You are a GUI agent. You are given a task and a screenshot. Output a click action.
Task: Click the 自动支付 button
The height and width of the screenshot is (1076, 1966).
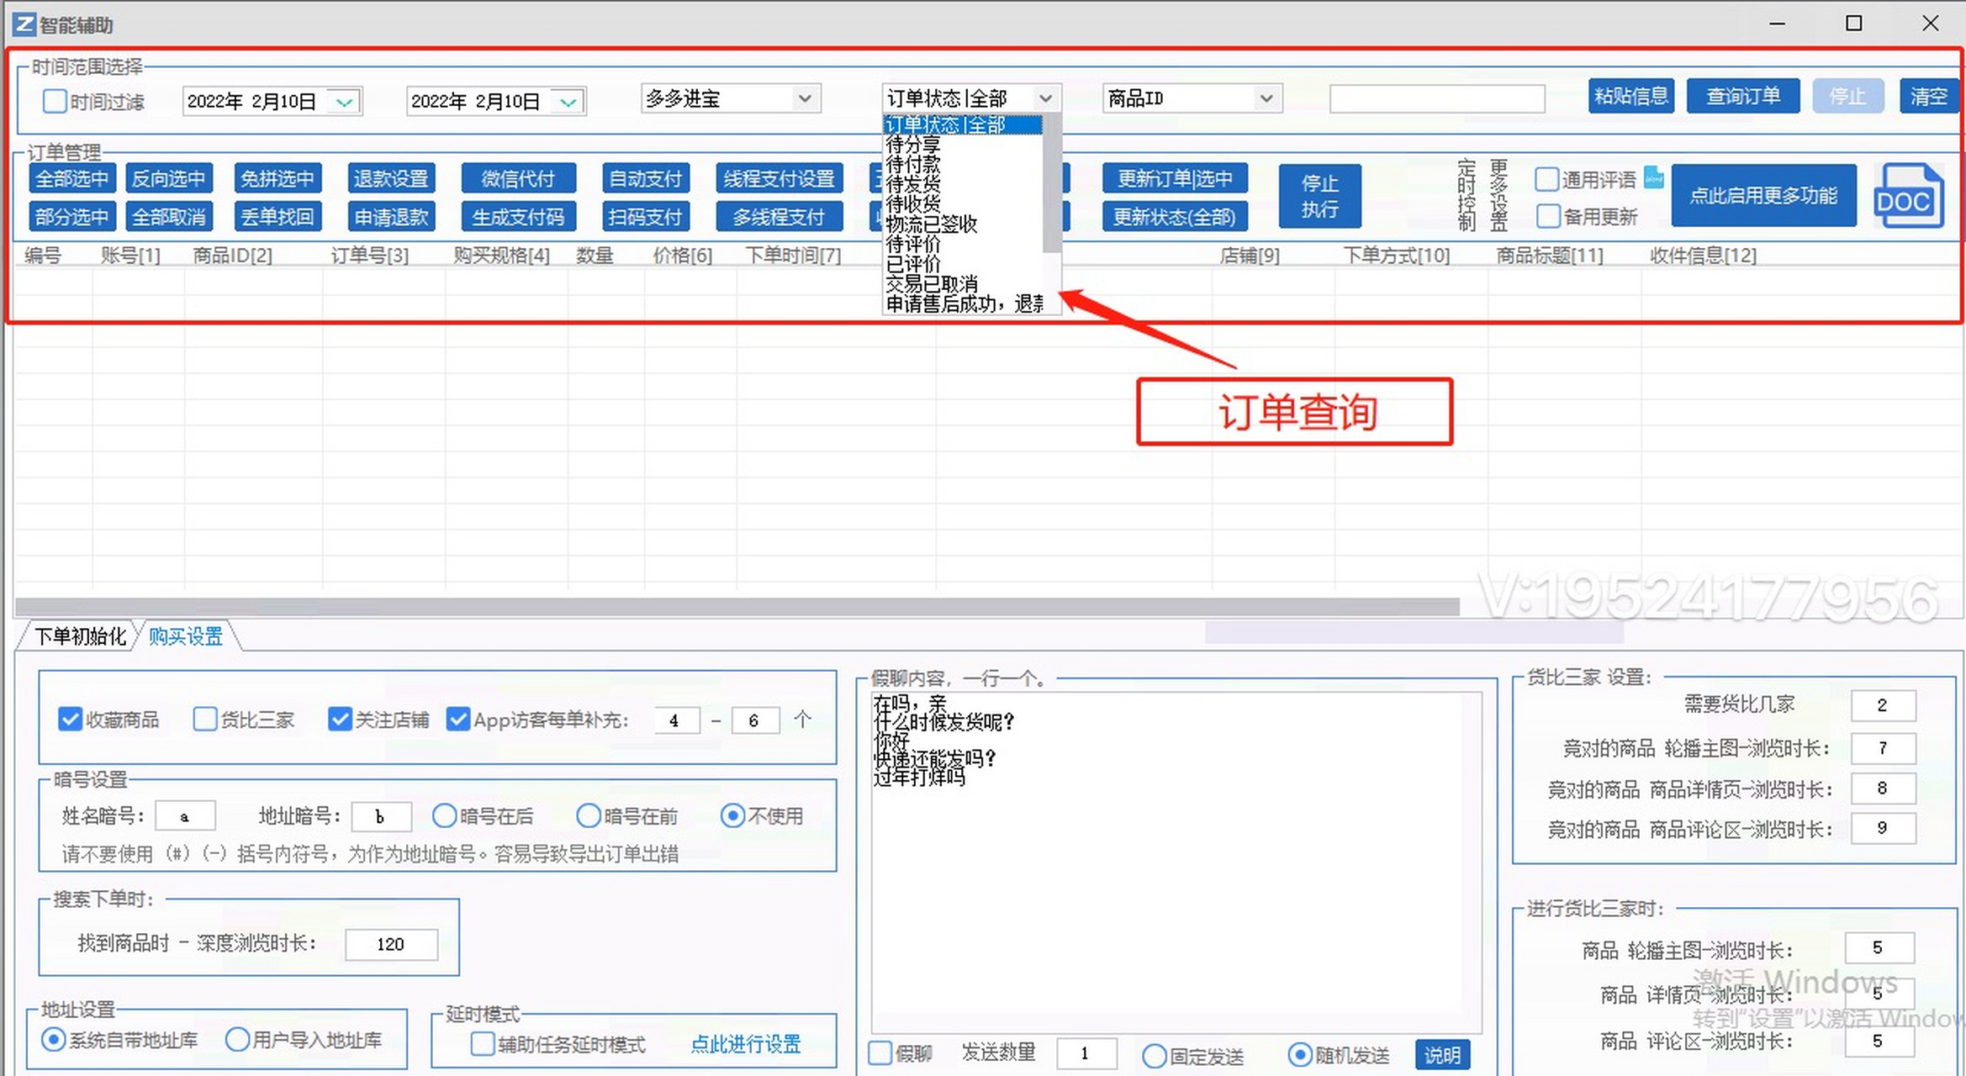646,178
